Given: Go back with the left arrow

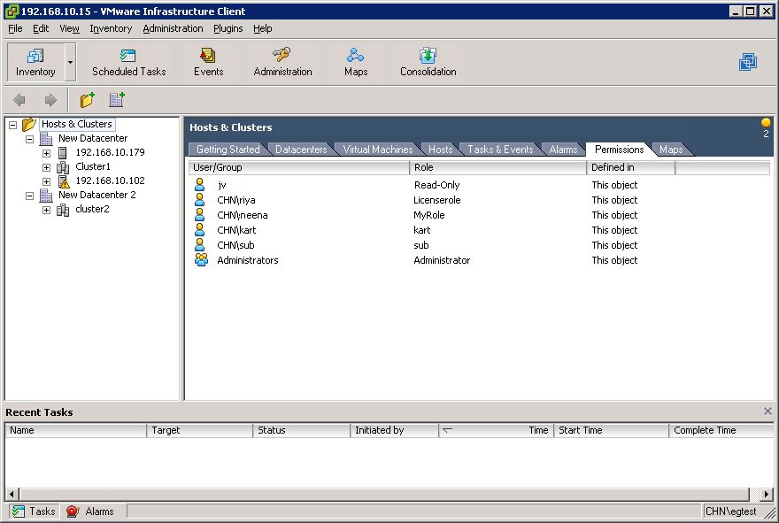Looking at the screenshot, I should (19, 100).
